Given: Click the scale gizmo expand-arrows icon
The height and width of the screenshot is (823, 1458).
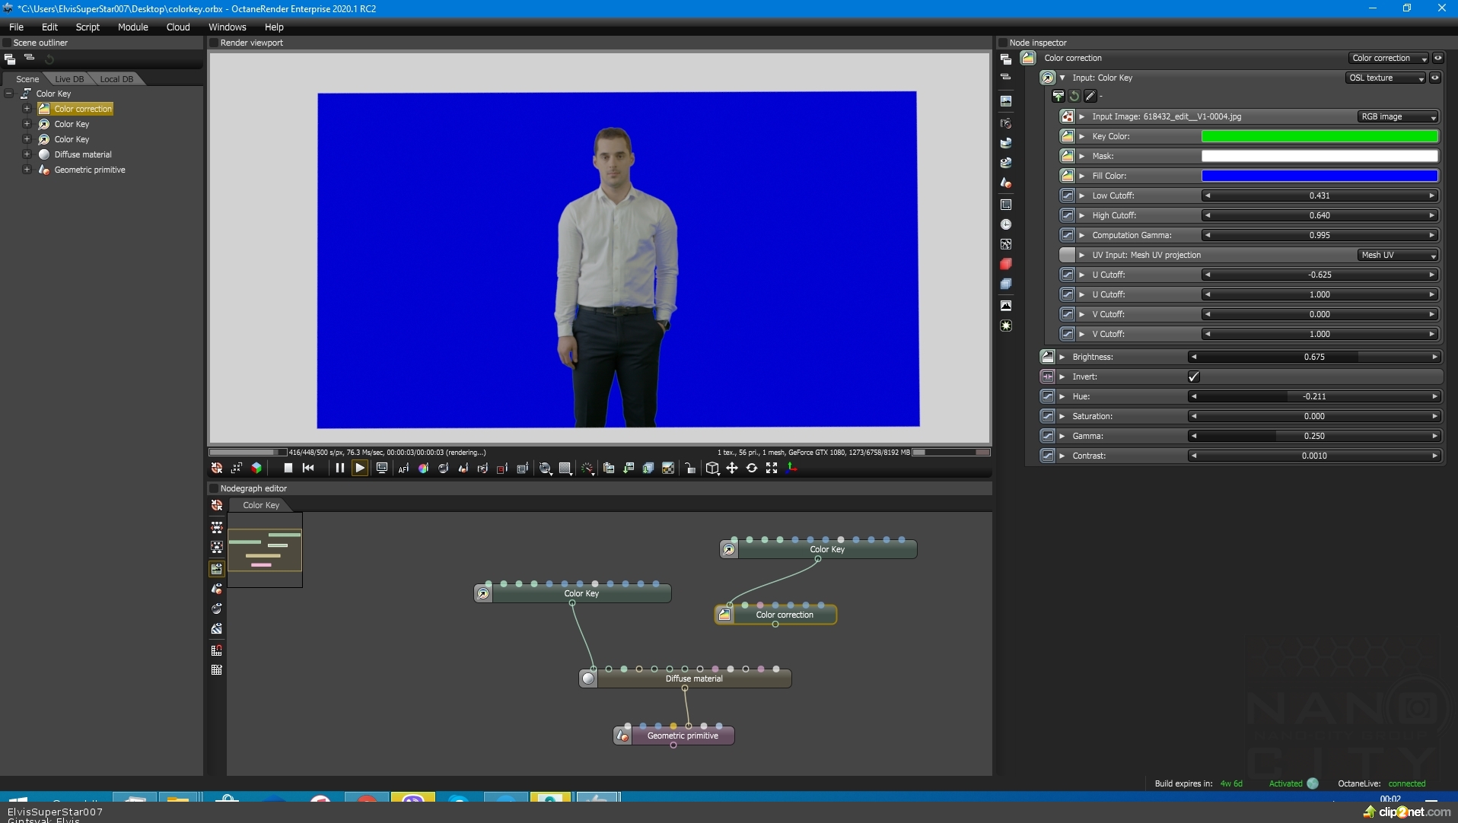Looking at the screenshot, I should click(x=772, y=469).
